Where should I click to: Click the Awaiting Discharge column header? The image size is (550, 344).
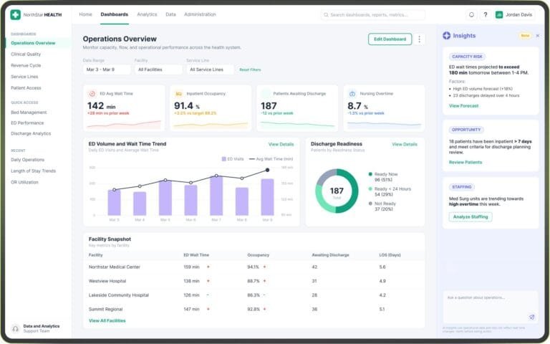330,255
